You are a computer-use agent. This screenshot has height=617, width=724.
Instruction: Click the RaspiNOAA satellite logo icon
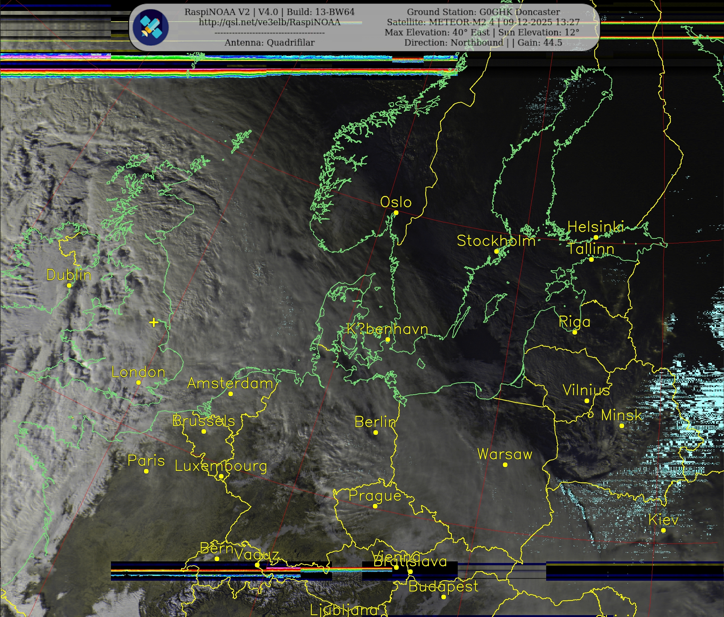(x=151, y=27)
